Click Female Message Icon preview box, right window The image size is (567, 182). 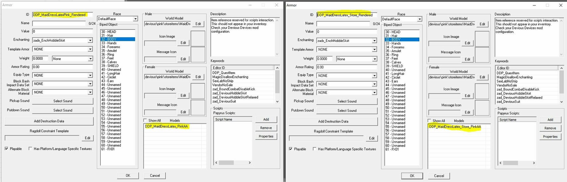tap(482, 108)
